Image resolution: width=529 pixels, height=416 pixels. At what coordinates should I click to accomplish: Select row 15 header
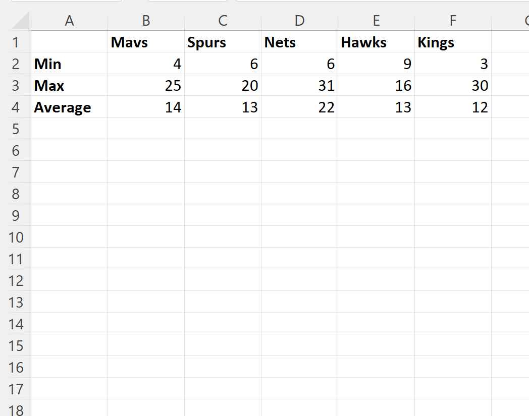(x=16, y=345)
